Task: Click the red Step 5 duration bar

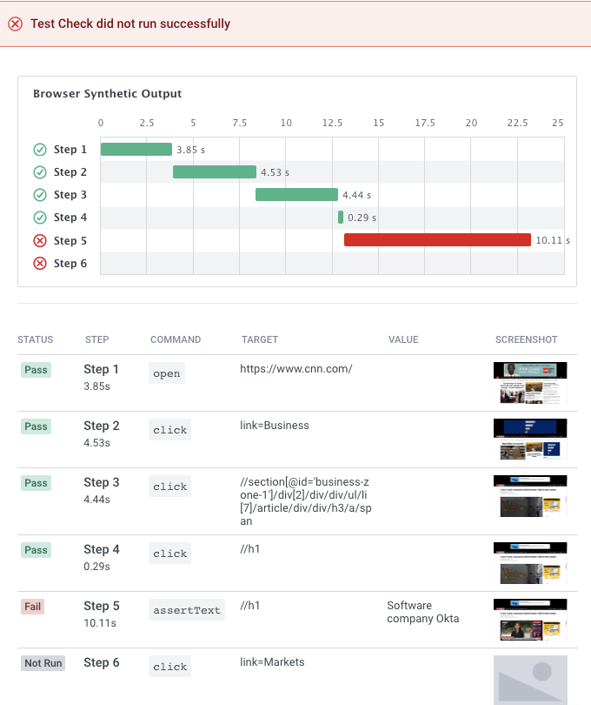Action: pyautogui.click(x=437, y=240)
